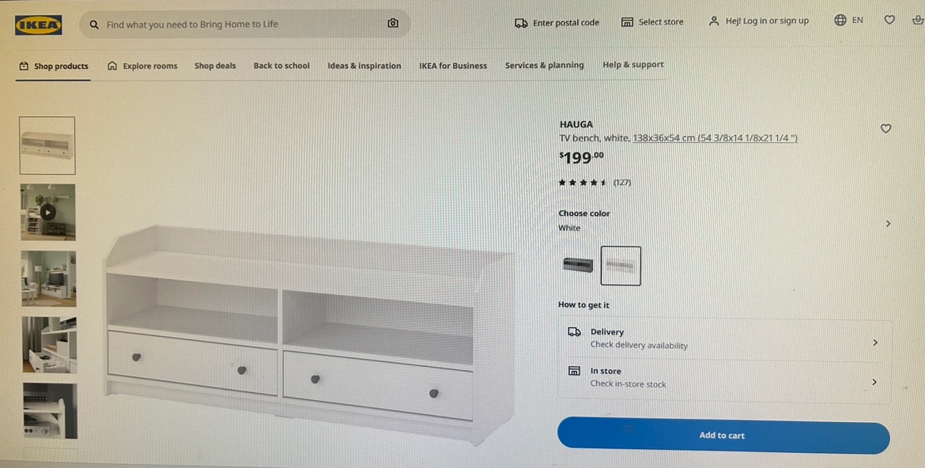The width and height of the screenshot is (925, 468).
Task: Click the person icon to log in
Action: 714,21
